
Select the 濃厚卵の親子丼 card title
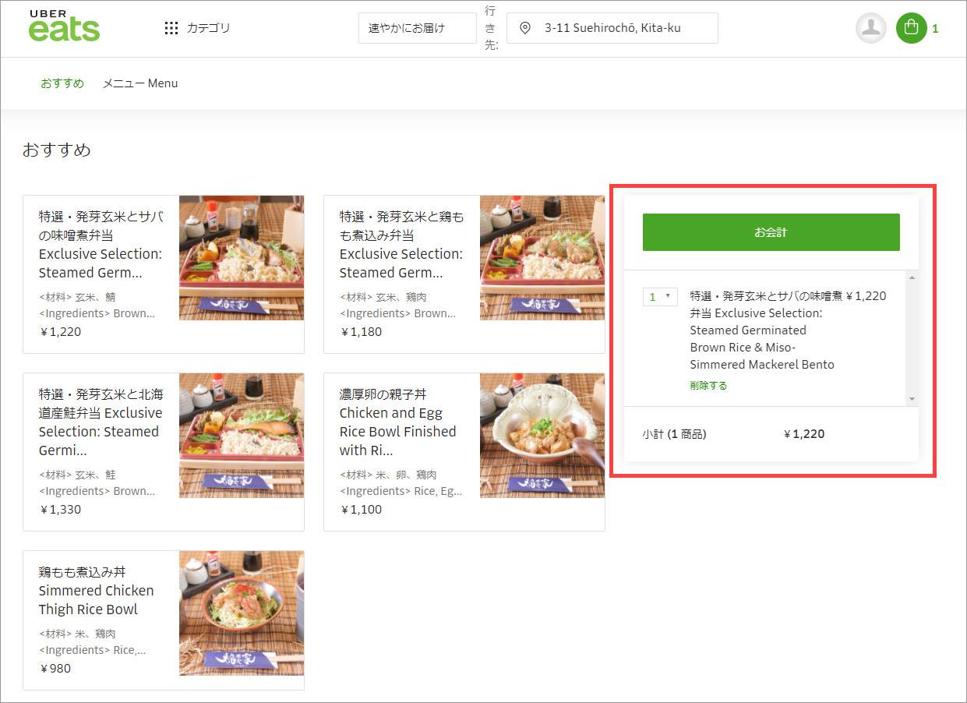click(x=398, y=422)
